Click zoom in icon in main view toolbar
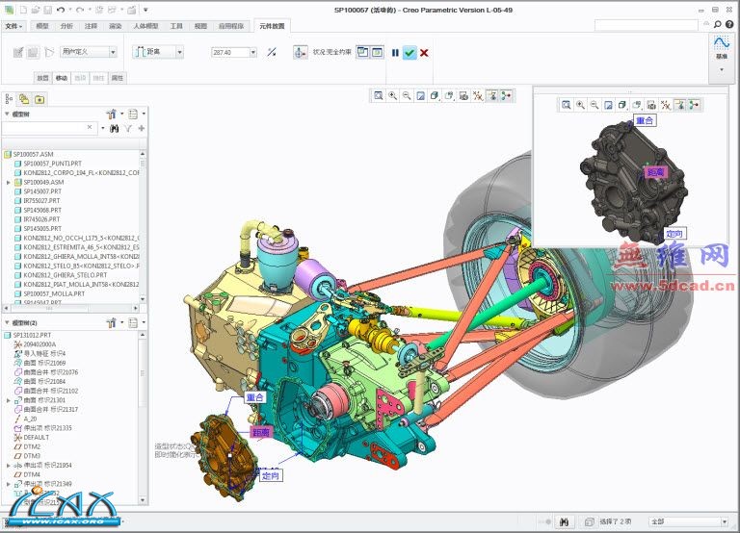The image size is (740, 533). (393, 95)
